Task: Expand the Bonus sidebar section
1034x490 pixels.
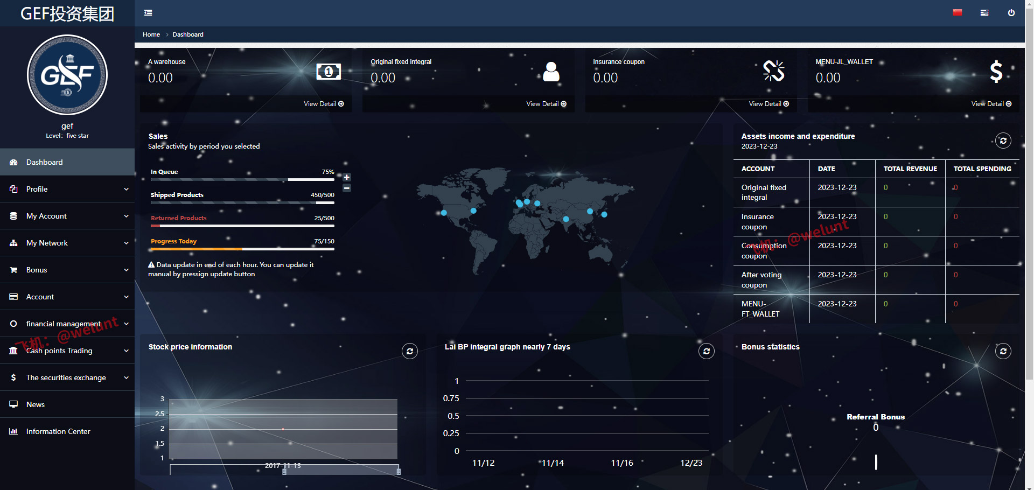Action: point(67,270)
